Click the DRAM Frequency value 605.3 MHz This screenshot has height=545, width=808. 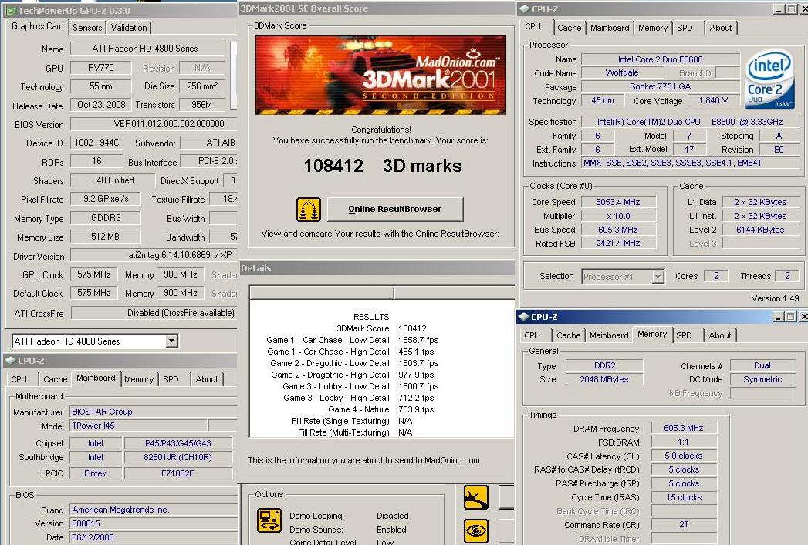[684, 428]
